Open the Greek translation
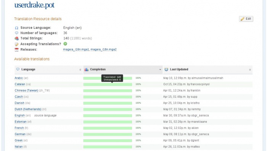The width and height of the screenshot is (267, 151). 19,140
